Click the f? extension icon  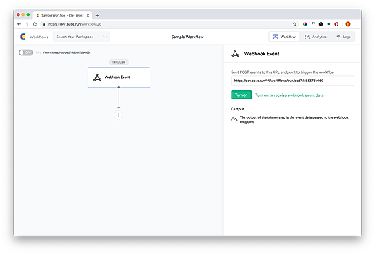pyautogui.click(x=313, y=24)
